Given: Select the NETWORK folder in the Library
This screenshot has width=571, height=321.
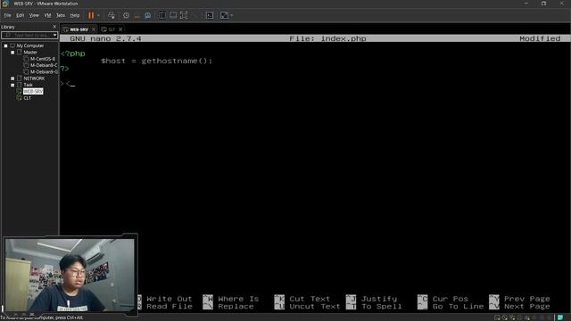Looking at the screenshot, I should coord(34,78).
